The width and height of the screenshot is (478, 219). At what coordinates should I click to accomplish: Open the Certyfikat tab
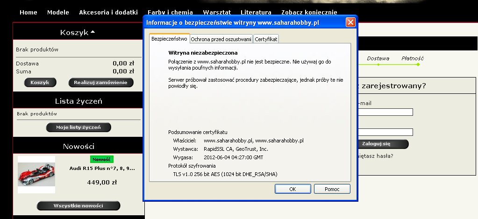pos(266,39)
